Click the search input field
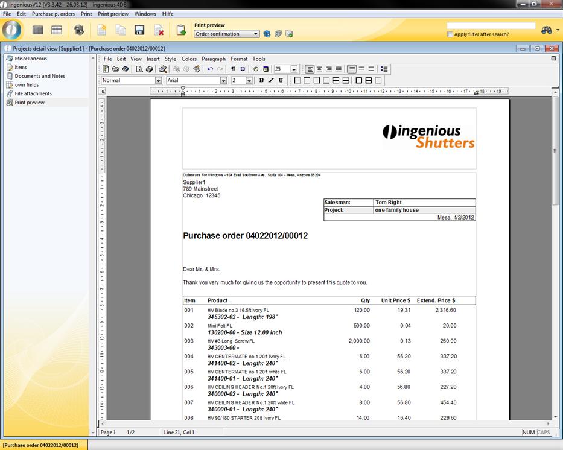Screen dimensions: 563x450 pos(491,26)
